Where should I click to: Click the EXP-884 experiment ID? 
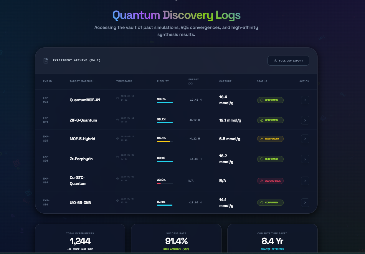[x=46, y=181]
